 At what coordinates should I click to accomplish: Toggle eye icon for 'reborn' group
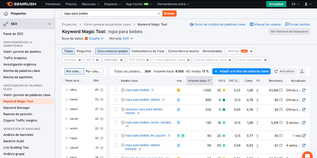pos(102,109)
